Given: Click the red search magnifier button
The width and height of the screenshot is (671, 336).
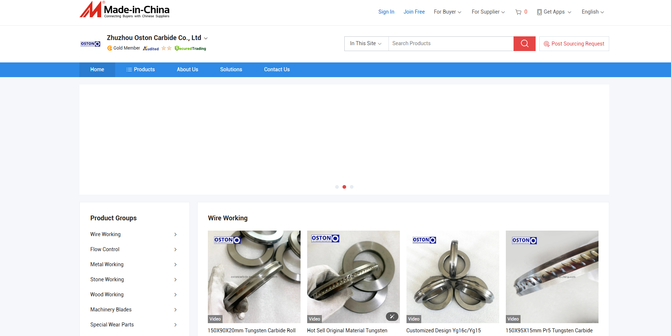Looking at the screenshot, I should click(x=524, y=44).
